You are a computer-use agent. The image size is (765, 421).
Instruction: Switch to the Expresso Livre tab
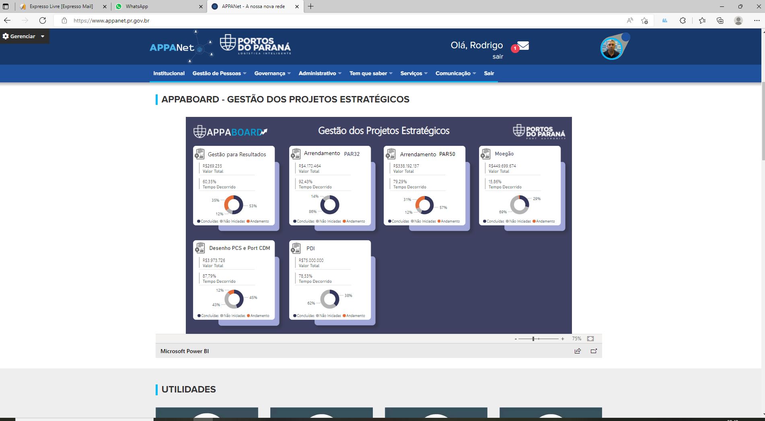click(x=61, y=6)
